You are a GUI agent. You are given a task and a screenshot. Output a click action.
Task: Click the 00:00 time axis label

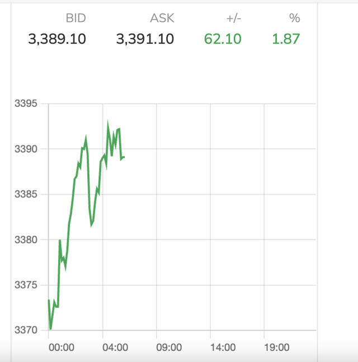(62, 347)
